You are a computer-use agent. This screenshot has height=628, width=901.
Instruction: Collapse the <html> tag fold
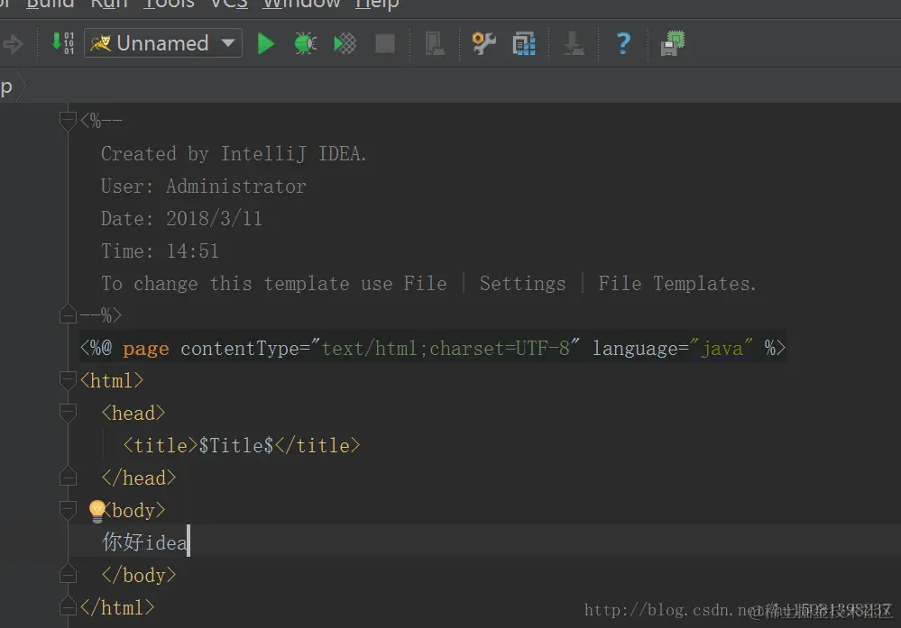pyautogui.click(x=68, y=380)
